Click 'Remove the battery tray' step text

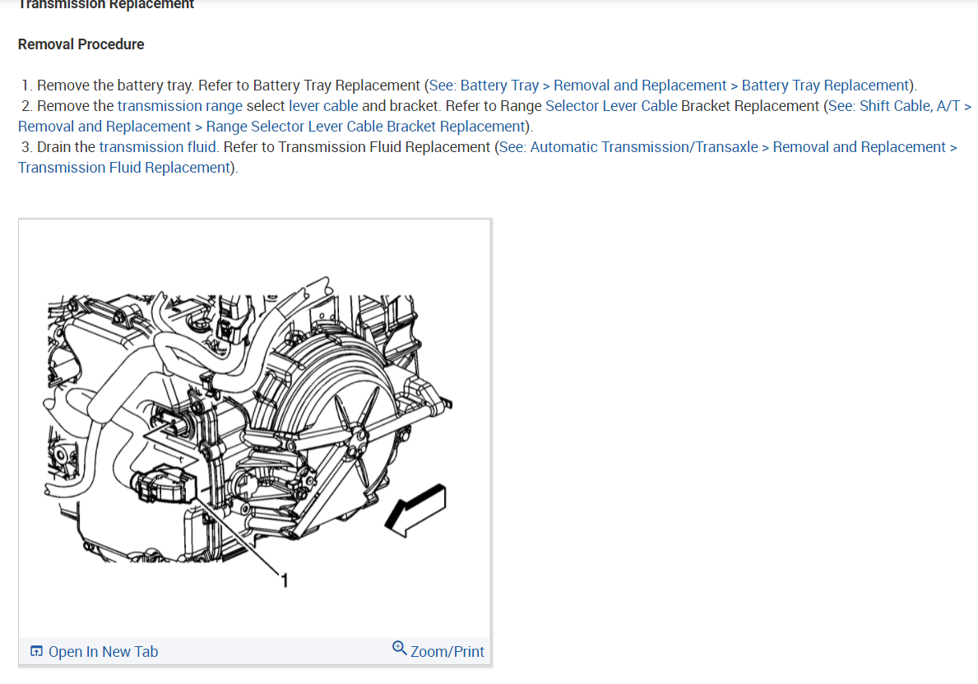point(115,85)
